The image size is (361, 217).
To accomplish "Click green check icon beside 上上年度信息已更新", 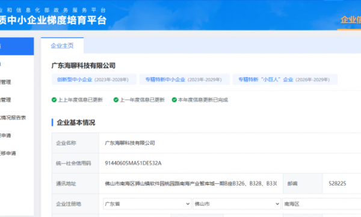I will 54,100.
